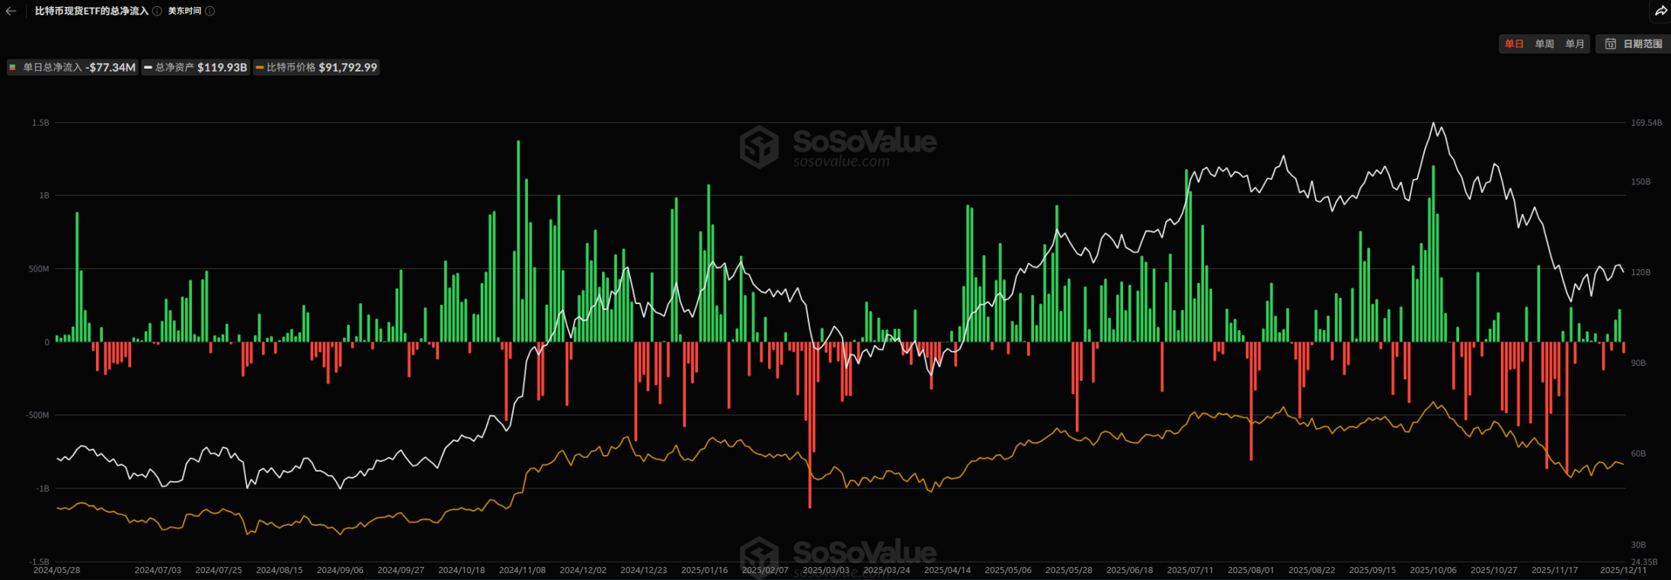Click the 2025/10/27 date label
This screenshot has width=1671, height=580.
tap(1493, 570)
